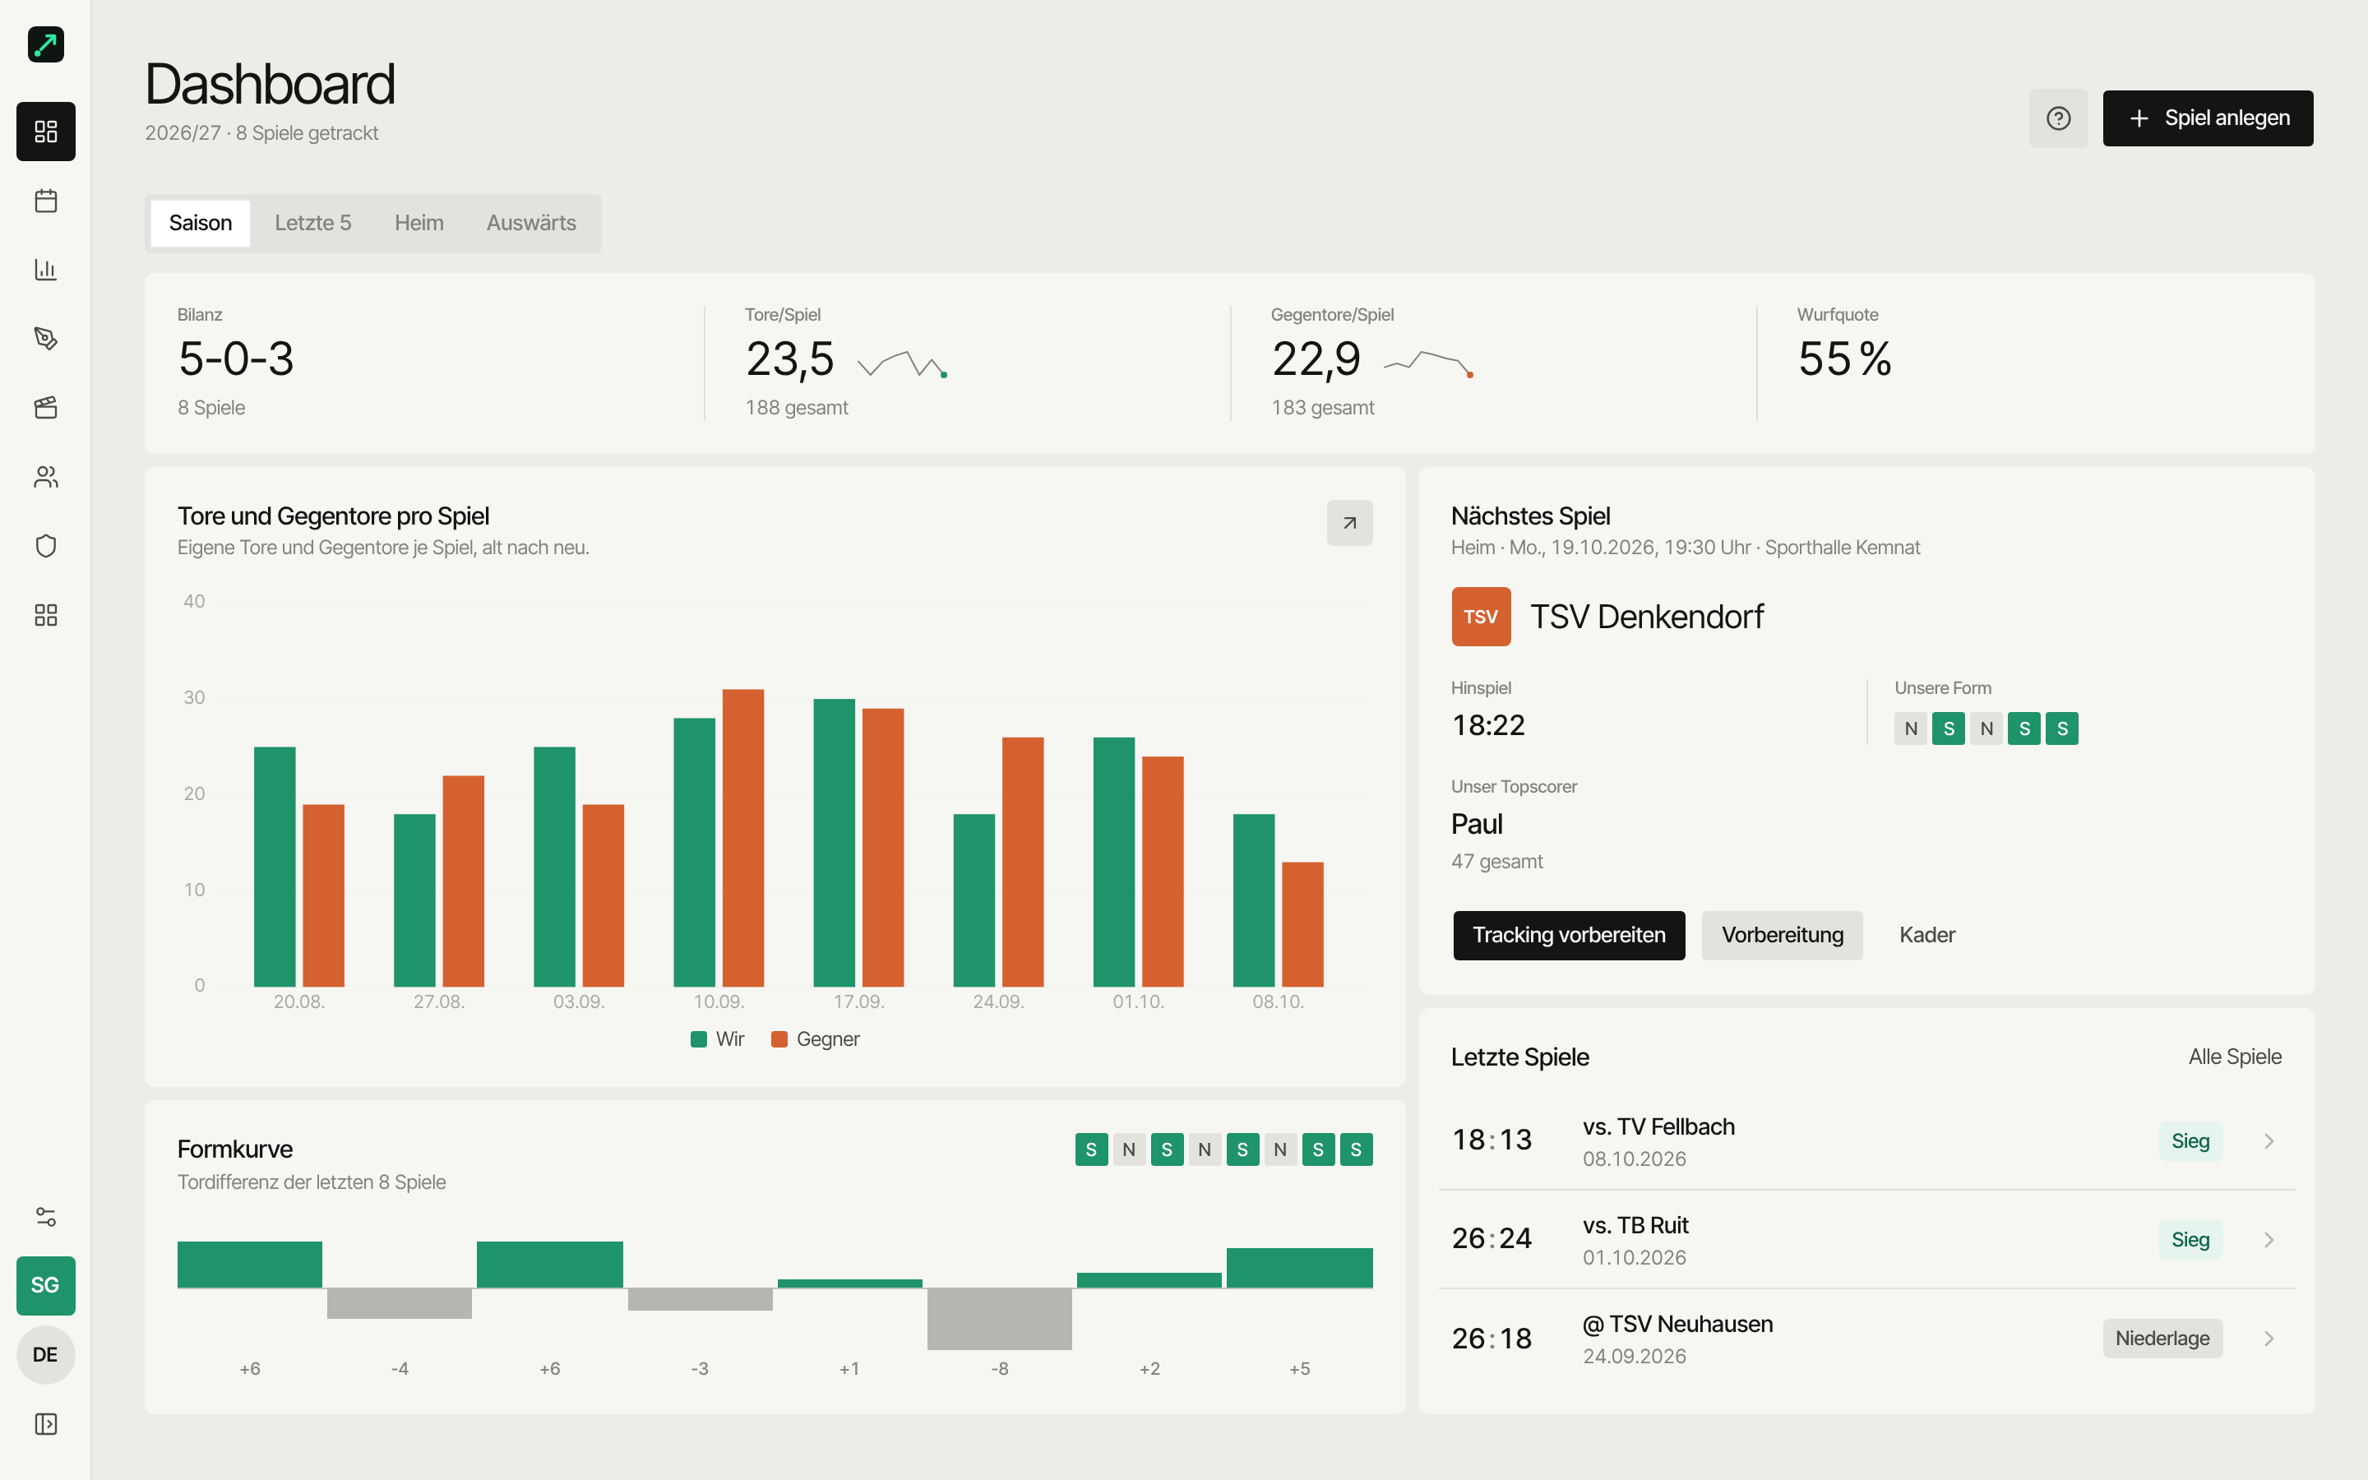
Task: Select the pen tool sidebar icon
Action: click(x=46, y=339)
